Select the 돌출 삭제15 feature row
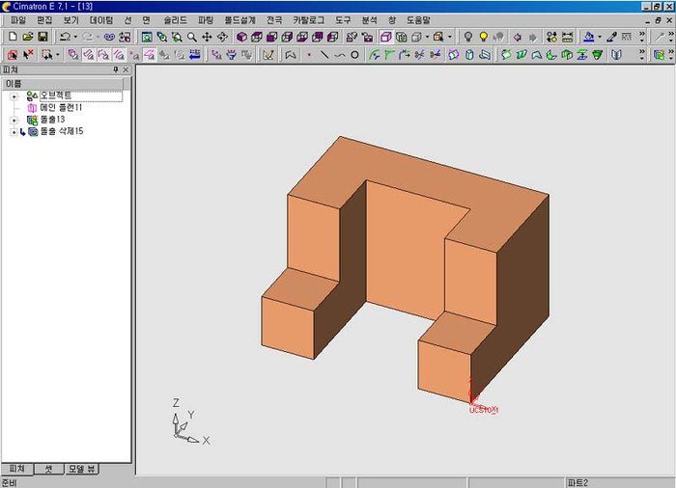 point(62,131)
